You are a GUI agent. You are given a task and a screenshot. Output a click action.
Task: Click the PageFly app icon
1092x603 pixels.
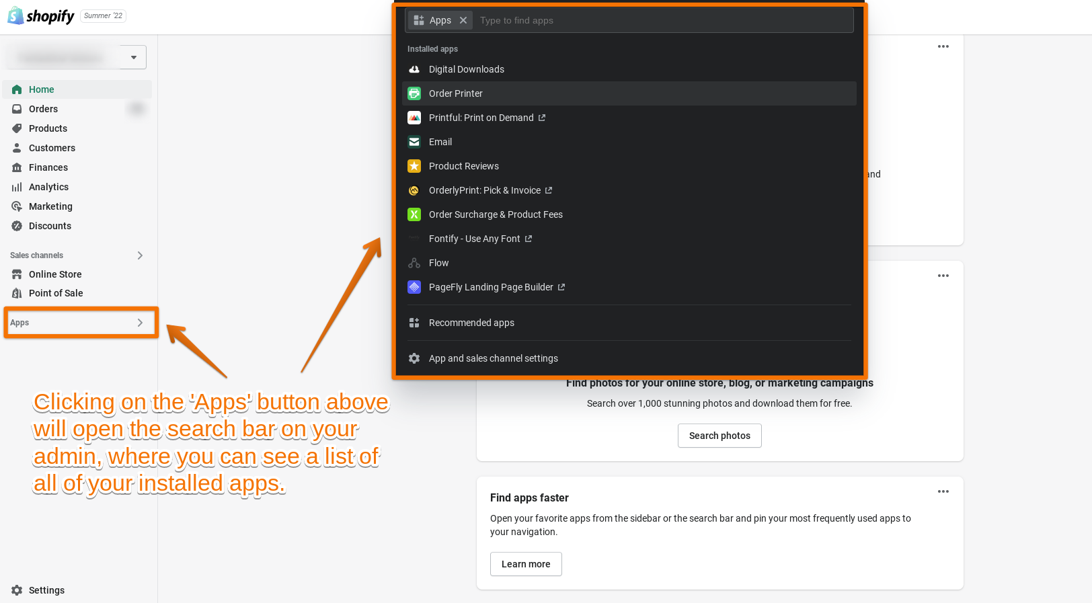(x=414, y=287)
